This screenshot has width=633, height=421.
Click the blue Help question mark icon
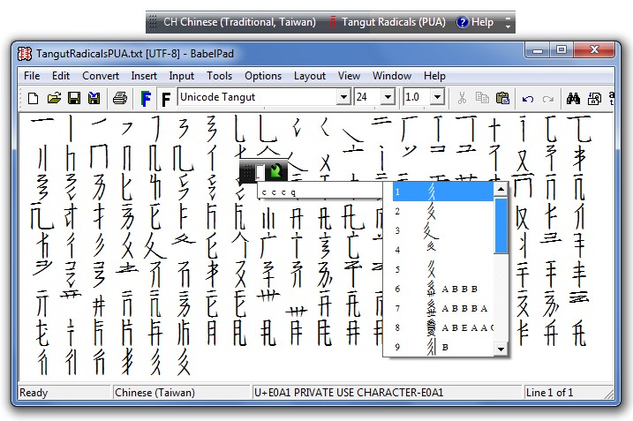click(462, 22)
